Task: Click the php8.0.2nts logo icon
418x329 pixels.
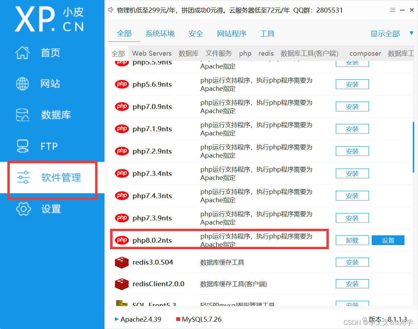Action: tap(122, 240)
